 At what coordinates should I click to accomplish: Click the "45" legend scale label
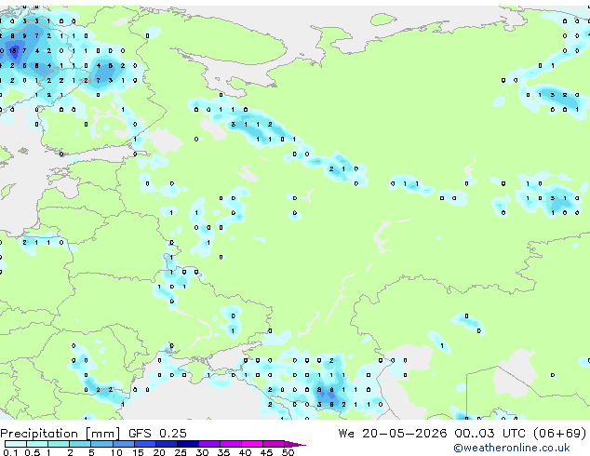tap(266, 452)
